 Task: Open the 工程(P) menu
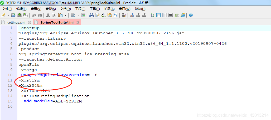pos(80,9)
